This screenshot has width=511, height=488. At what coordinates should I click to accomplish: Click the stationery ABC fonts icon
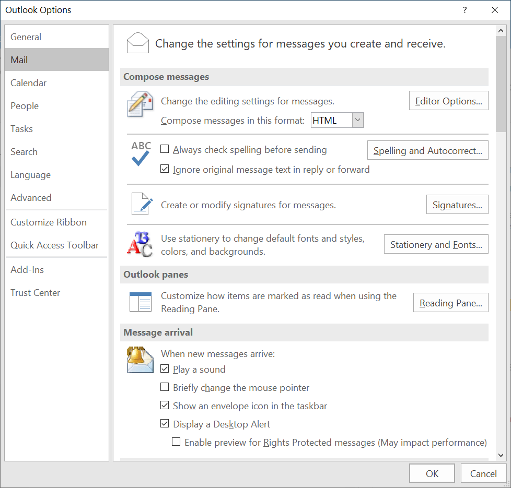click(140, 244)
